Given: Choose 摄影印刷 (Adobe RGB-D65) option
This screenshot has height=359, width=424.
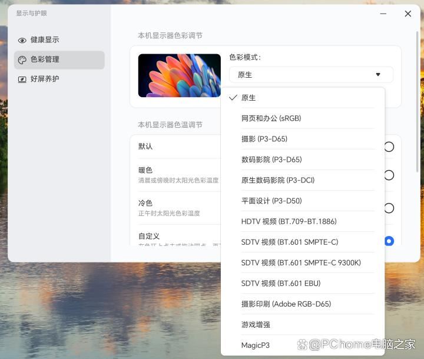Looking at the screenshot, I should click(x=286, y=304).
